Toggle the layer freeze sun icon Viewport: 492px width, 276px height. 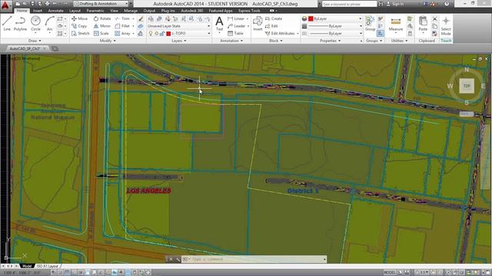coord(156,33)
